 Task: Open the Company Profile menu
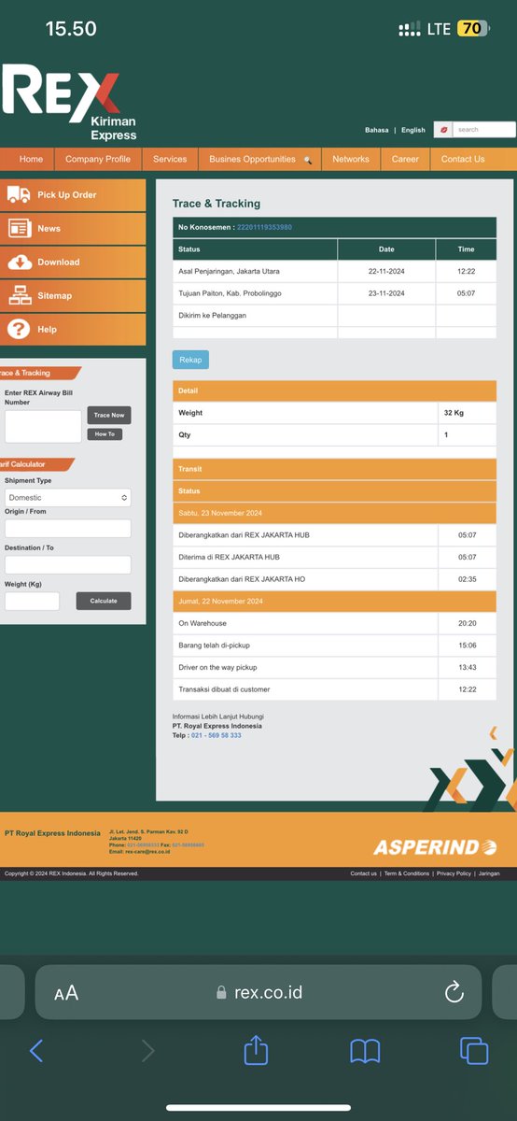(x=98, y=159)
